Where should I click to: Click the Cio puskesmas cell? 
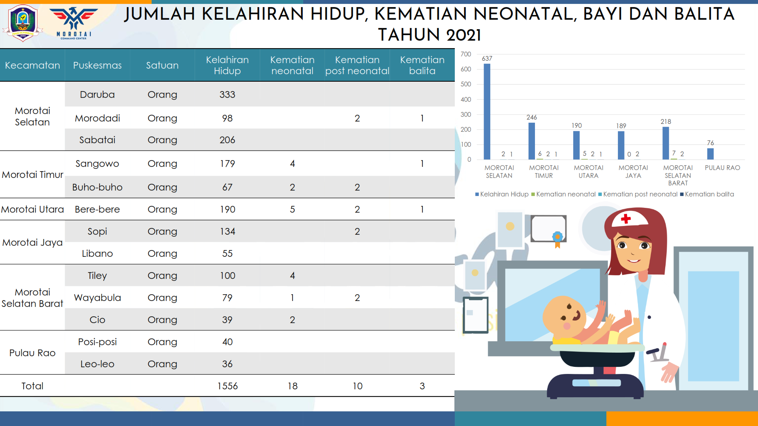(98, 319)
